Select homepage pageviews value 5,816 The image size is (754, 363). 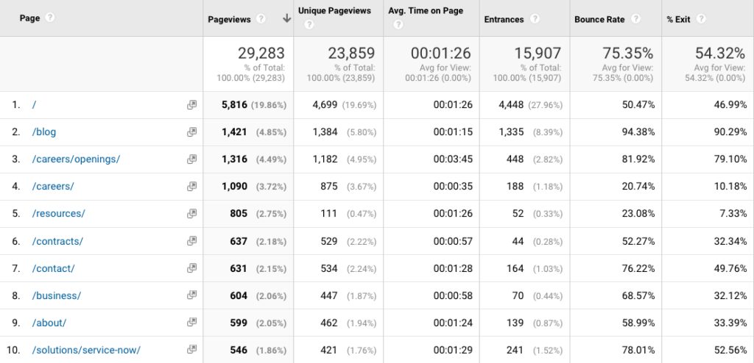pyautogui.click(x=234, y=104)
